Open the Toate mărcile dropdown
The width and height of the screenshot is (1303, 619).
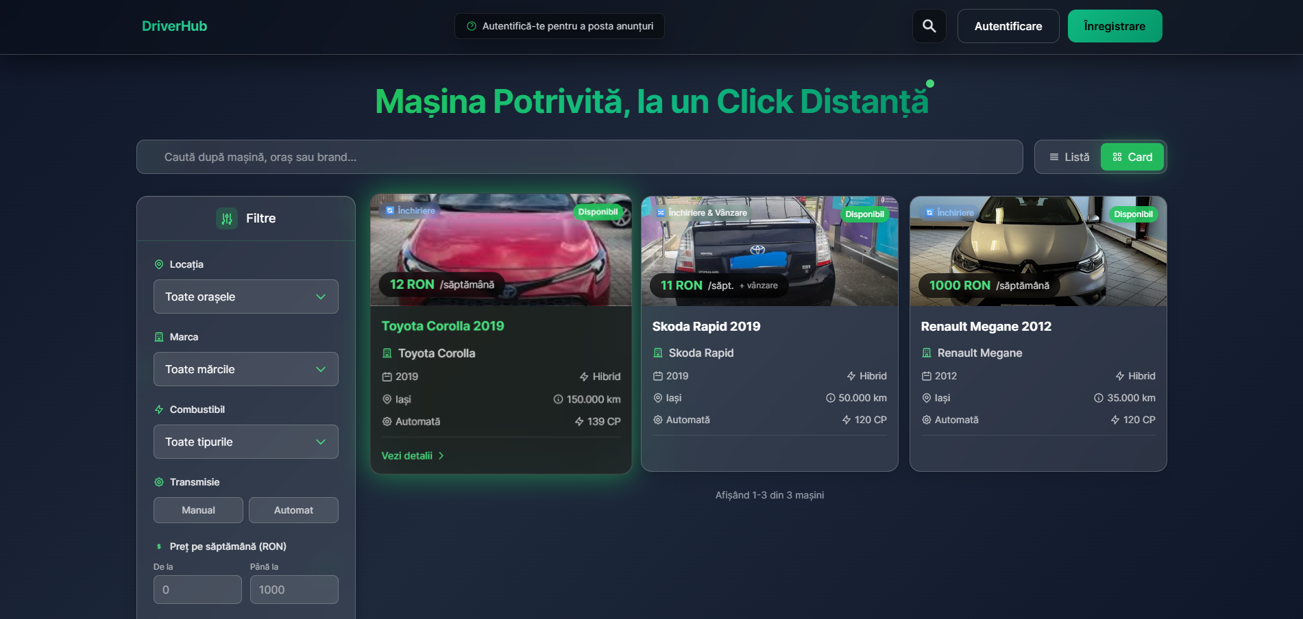(245, 369)
